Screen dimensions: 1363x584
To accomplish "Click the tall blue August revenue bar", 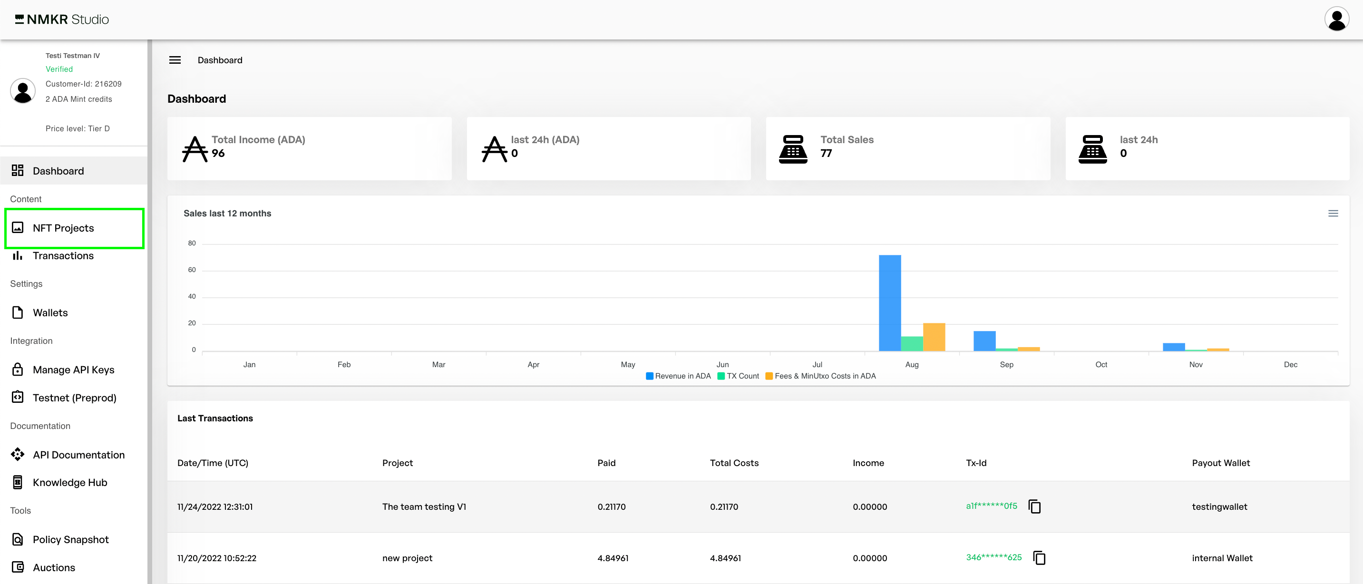I will (x=889, y=302).
